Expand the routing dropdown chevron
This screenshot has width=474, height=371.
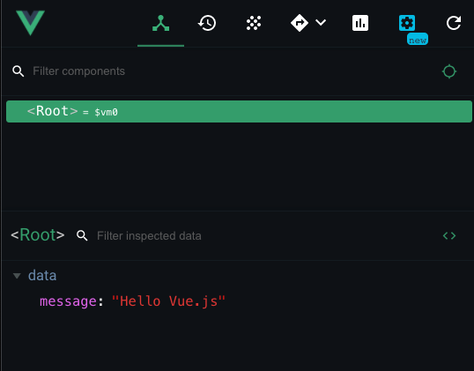321,22
